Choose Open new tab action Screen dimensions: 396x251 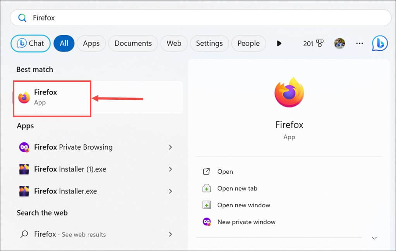click(237, 188)
